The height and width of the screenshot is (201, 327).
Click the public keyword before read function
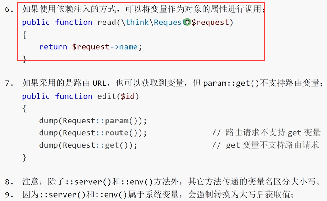pyautogui.click(x=36, y=23)
